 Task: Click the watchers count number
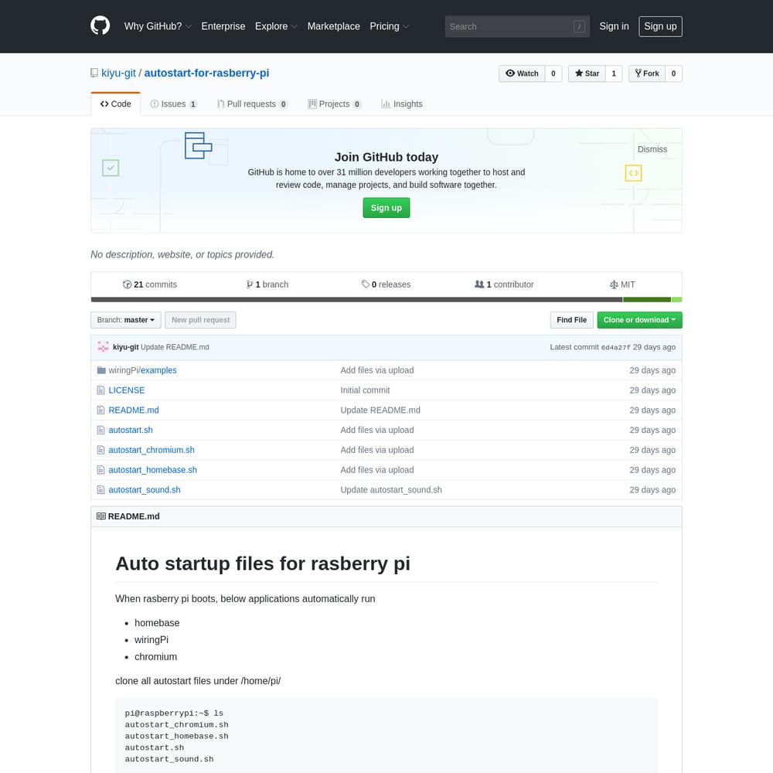pyautogui.click(x=553, y=73)
